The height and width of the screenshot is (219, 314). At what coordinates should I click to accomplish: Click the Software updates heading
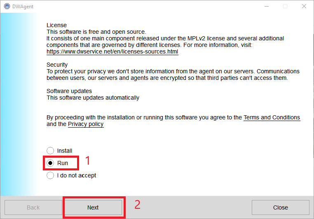(x=69, y=91)
